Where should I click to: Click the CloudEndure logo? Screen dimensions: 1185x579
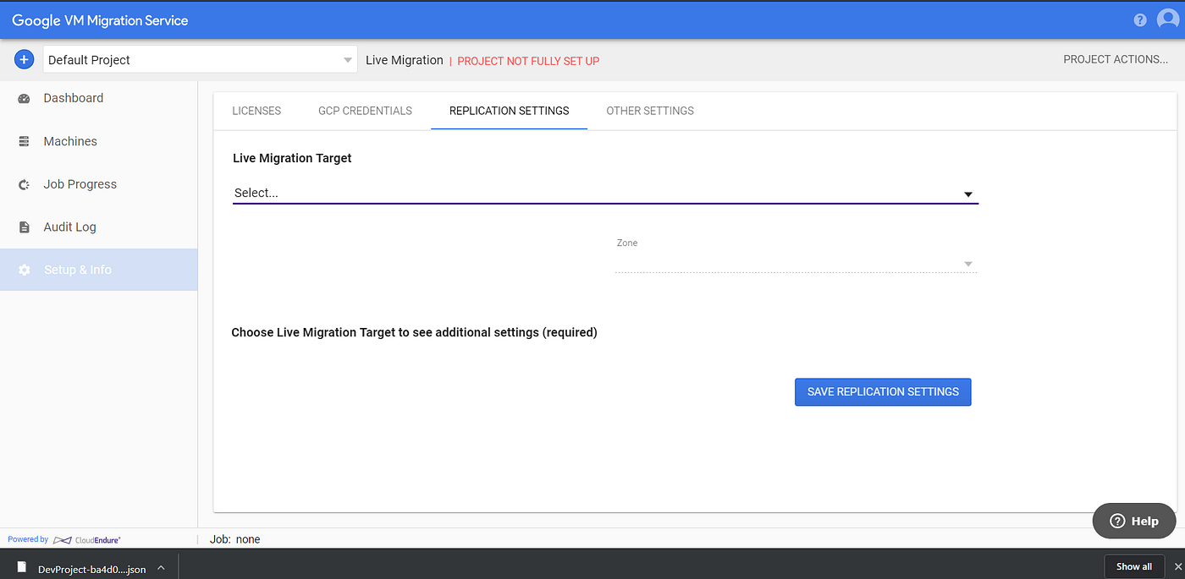87,538
